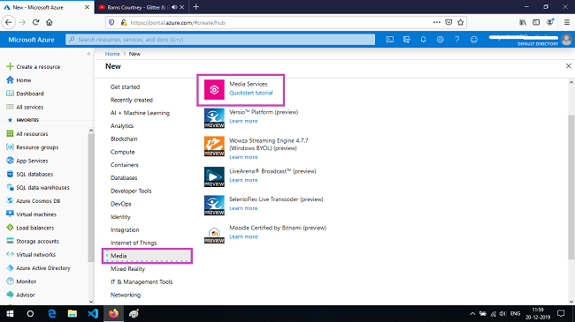Open Firefox hamburger menu
The image size is (575, 322).
(566, 22)
